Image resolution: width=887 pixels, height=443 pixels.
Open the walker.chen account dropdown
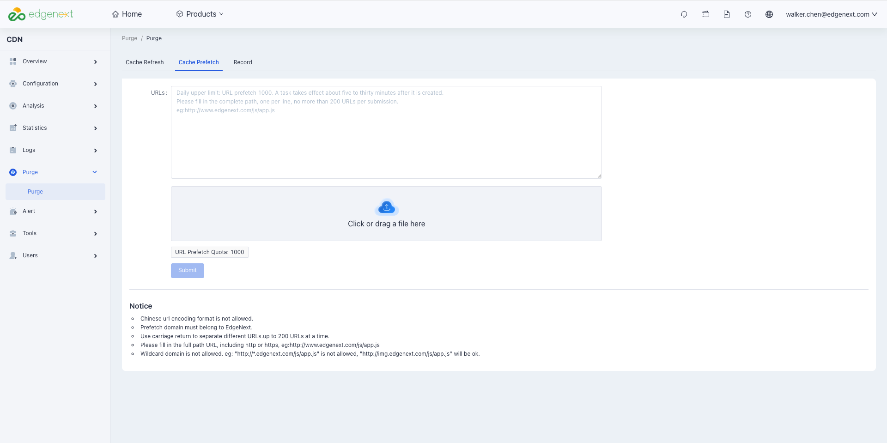coord(832,14)
